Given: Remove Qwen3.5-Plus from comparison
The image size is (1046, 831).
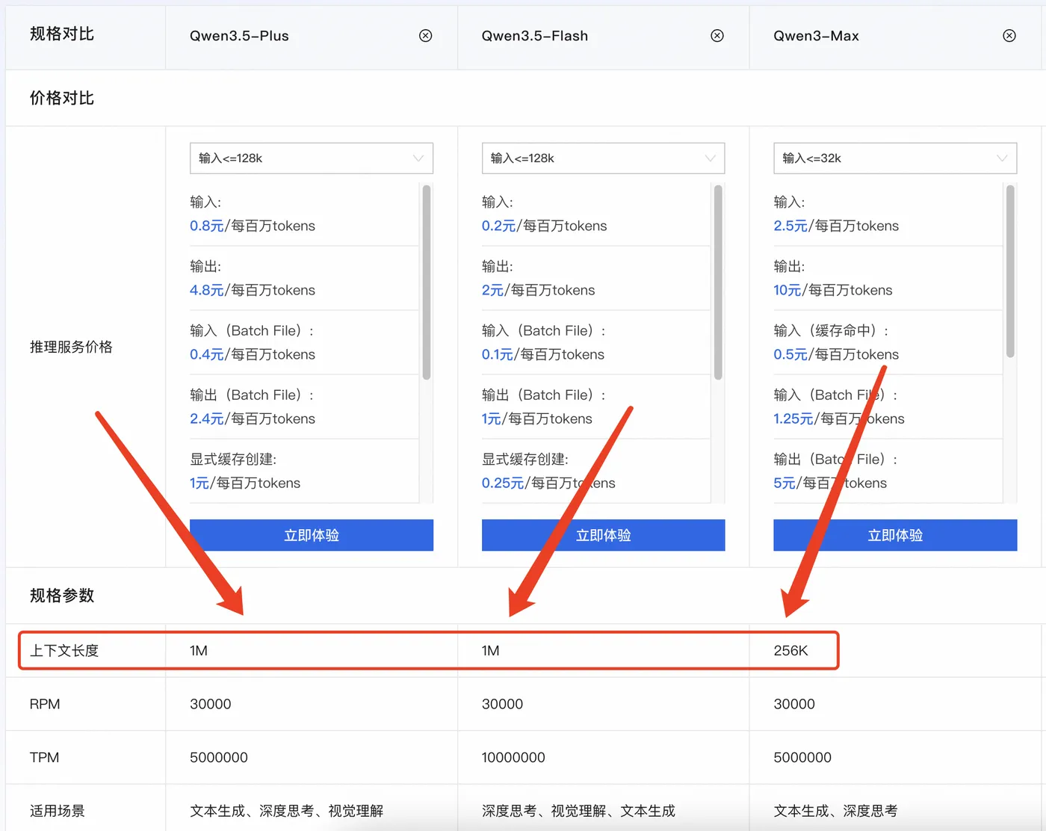Looking at the screenshot, I should coord(426,36).
